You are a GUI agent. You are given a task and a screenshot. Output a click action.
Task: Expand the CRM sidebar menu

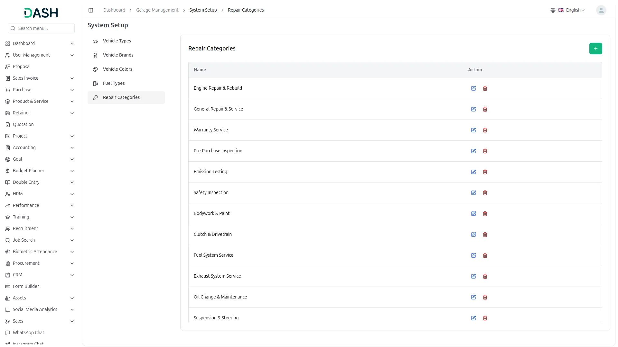tap(40, 275)
